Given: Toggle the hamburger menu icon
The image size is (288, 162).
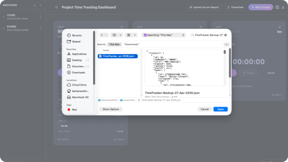Looking at the screenshot, I should pos(57,7).
